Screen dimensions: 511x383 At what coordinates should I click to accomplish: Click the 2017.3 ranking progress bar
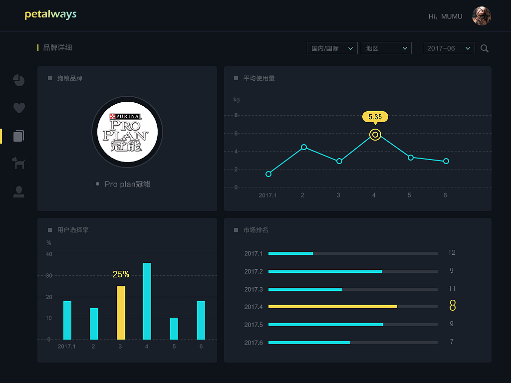[x=353, y=289]
